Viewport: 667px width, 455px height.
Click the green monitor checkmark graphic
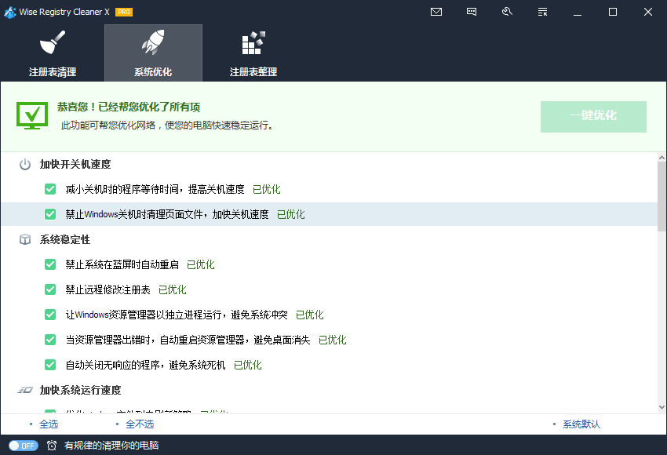pyautogui.click(x=32, y=115)
